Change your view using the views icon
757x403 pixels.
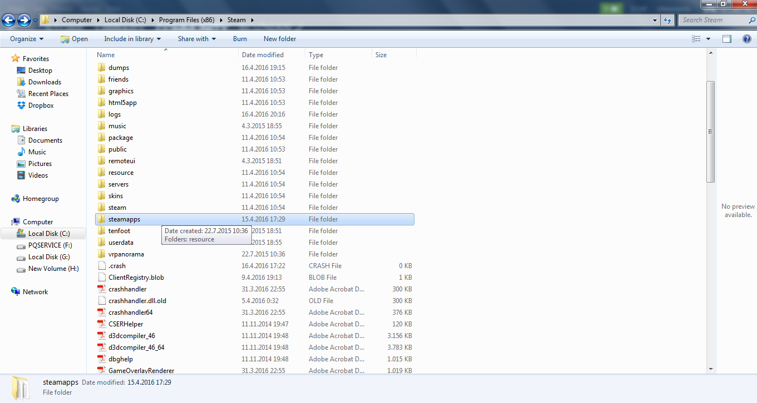coord(696,39)
